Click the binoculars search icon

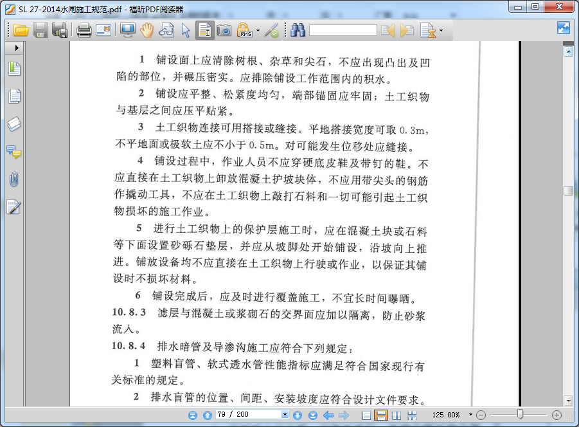[298, 30]
